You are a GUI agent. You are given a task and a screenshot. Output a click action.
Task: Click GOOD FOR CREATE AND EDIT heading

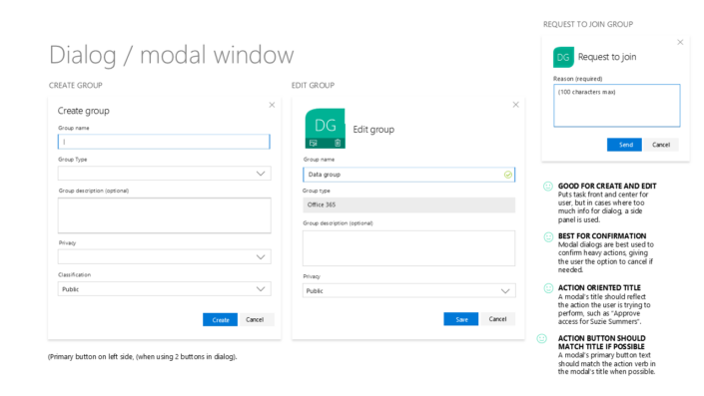coord(607,186)
